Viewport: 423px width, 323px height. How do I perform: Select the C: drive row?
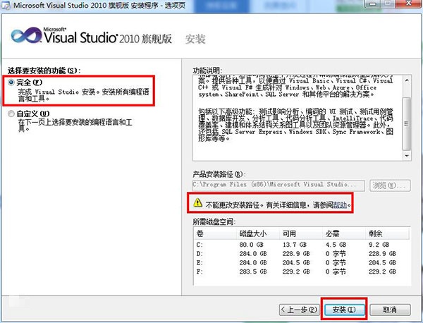302,245
